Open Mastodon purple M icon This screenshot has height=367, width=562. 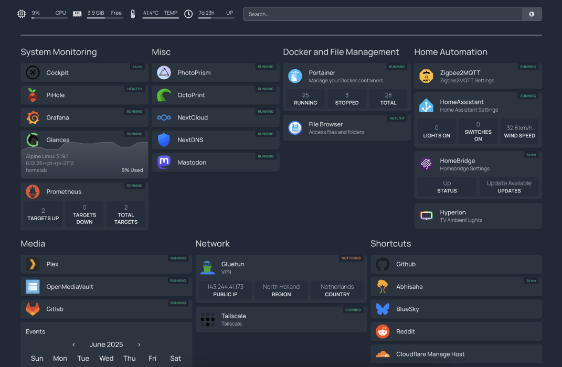tap(164, 162)
